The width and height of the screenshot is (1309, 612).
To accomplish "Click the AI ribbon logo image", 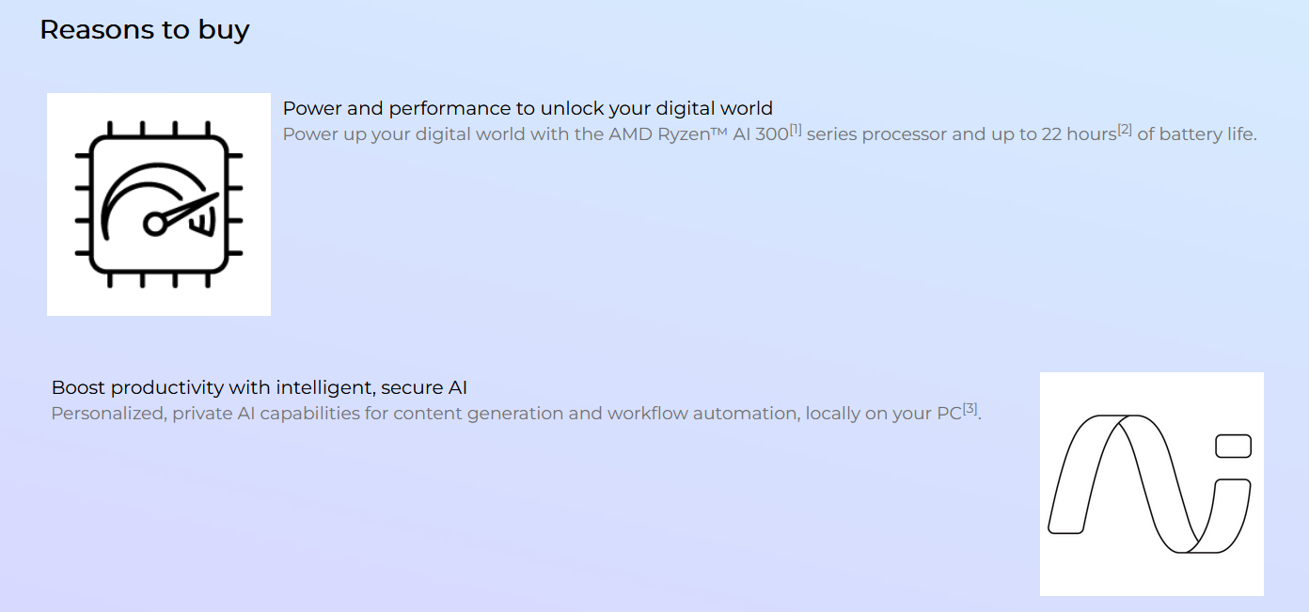I will click(x=1151, y=484).
